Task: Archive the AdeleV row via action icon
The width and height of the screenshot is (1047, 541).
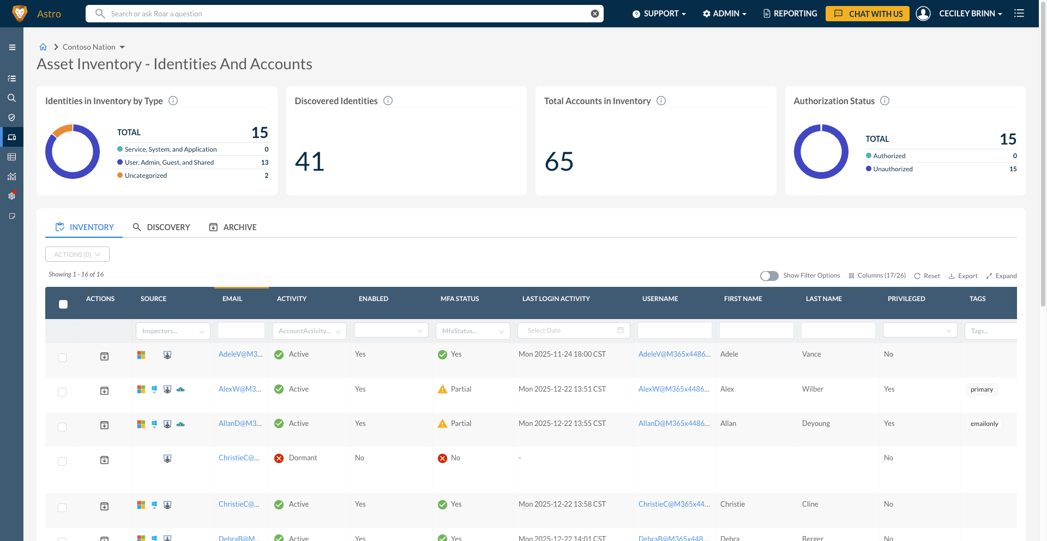Action: pos(105,357)
